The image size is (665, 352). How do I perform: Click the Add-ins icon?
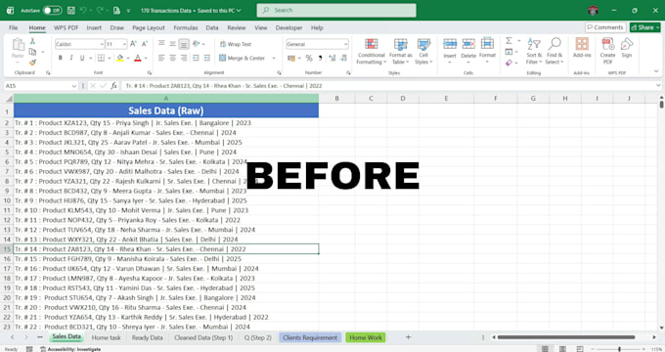pyautogui.click(x=582, y=44)
